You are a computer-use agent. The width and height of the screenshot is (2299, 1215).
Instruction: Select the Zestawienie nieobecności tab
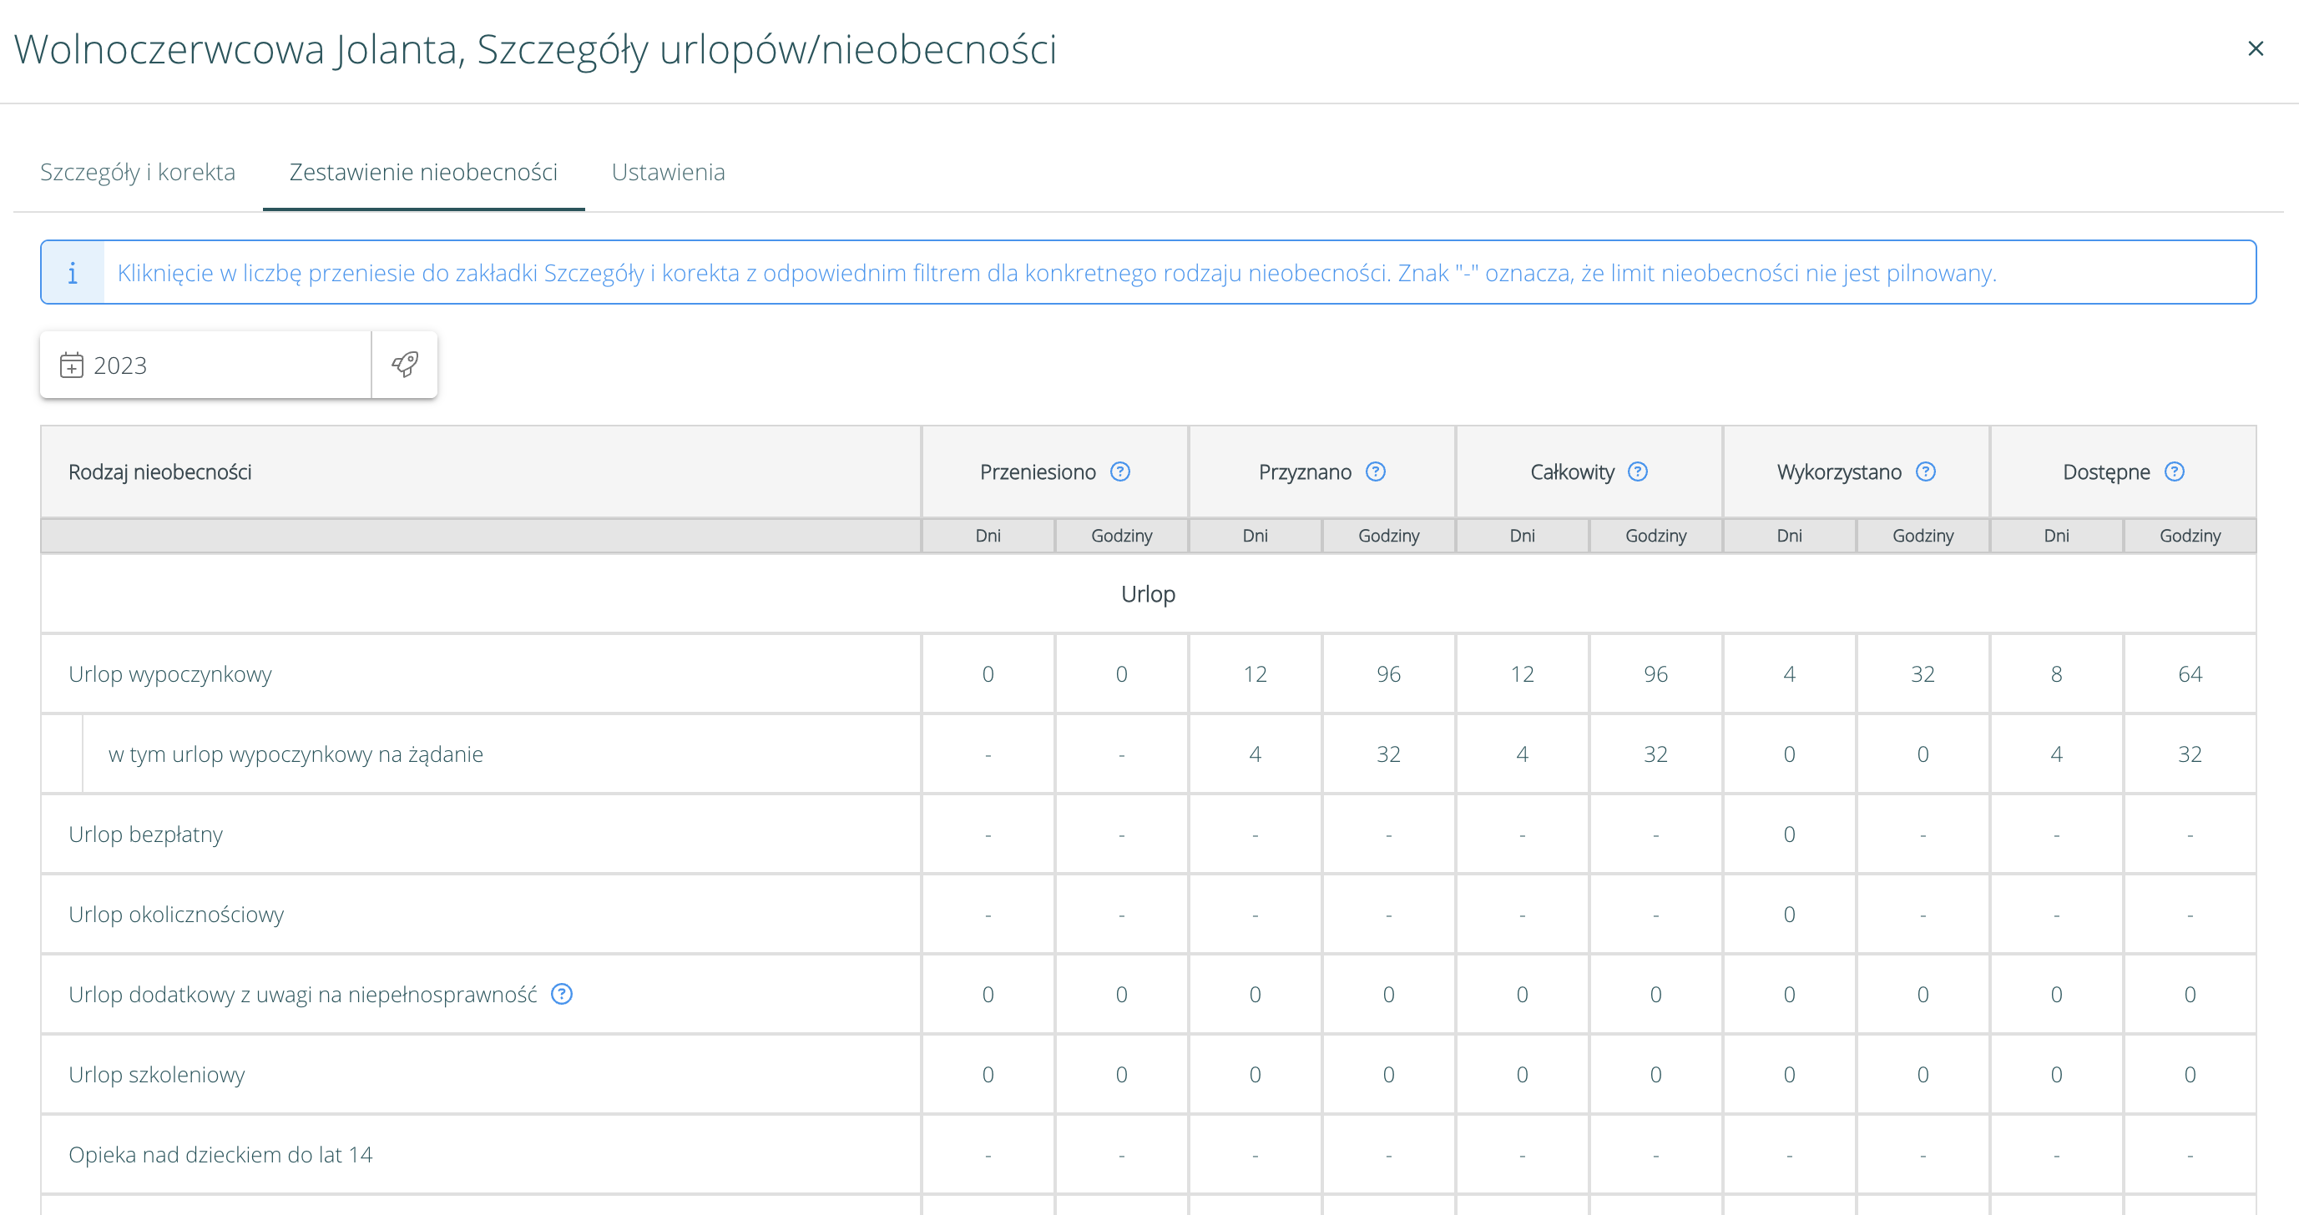click(x=423, y=172)
